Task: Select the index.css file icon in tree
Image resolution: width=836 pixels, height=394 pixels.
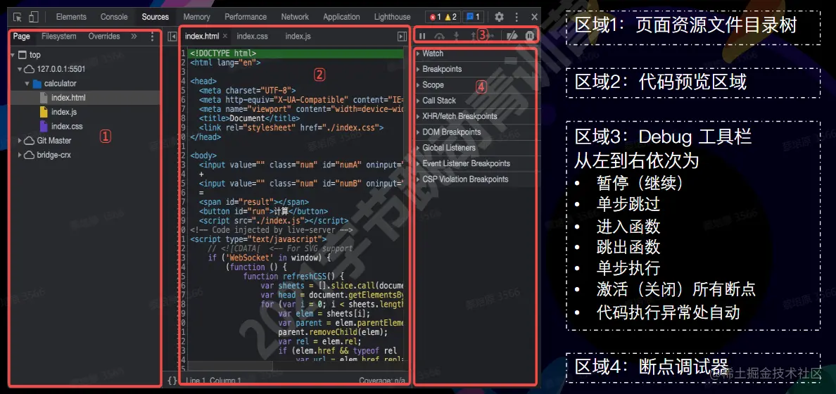Action: click(x=44, y=127)
